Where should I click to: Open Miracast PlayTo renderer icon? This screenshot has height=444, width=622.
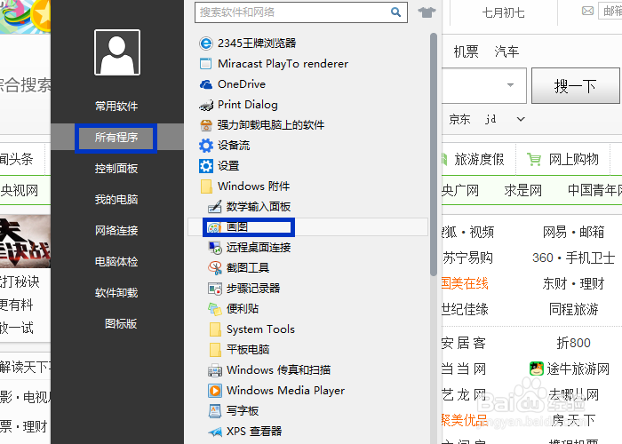coord(206,64)
